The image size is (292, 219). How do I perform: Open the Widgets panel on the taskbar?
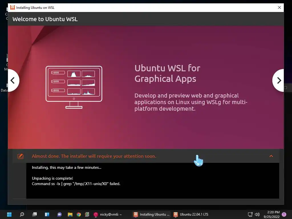pyautogui.click(x=47, y=214)
